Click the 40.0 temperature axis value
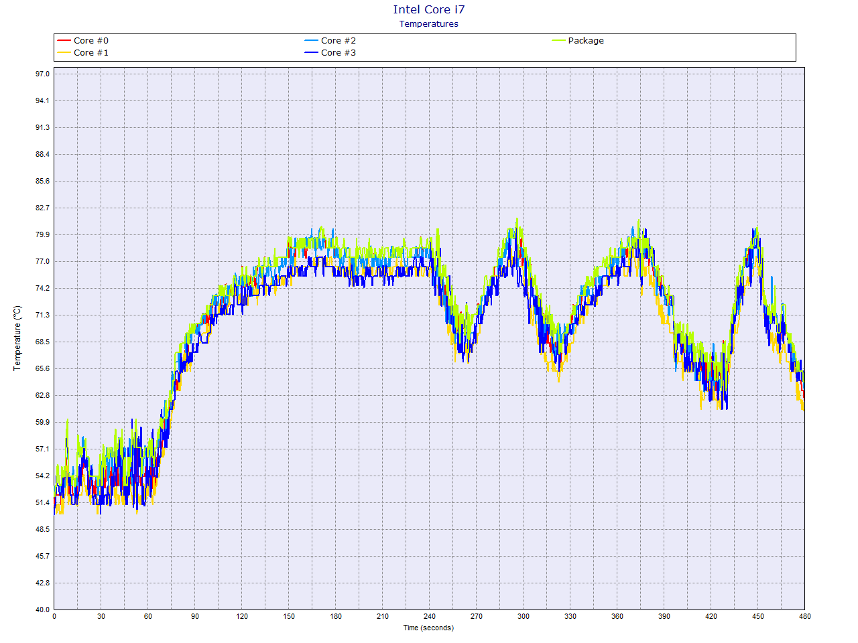This screenshot has width=858, height=643. 42,610
